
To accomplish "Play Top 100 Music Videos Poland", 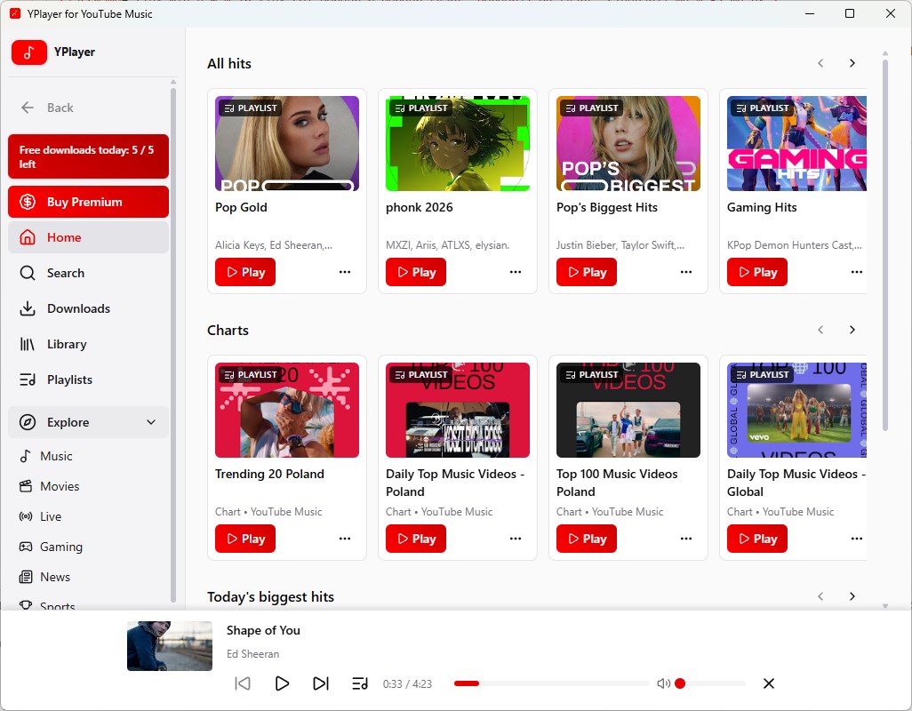I will 587,539.
